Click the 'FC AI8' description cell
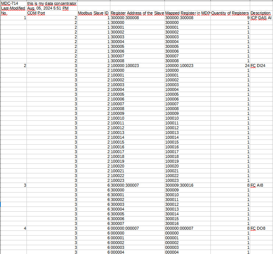Image resolution: width=273 pixels, height=254 pixels. coord(261,186)
